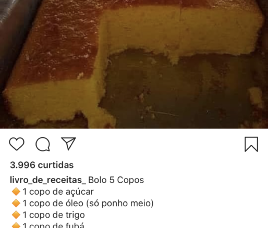
Task: Save the post using the bookmark icon
Action: (x=251, y=144)
